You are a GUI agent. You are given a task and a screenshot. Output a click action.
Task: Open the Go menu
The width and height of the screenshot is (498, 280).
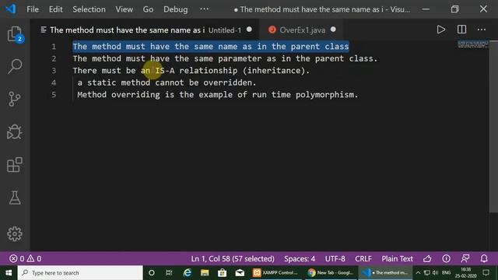click(148, 9)
